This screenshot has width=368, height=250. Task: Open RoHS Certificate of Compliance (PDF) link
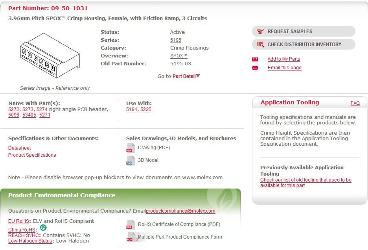point(179,224)
